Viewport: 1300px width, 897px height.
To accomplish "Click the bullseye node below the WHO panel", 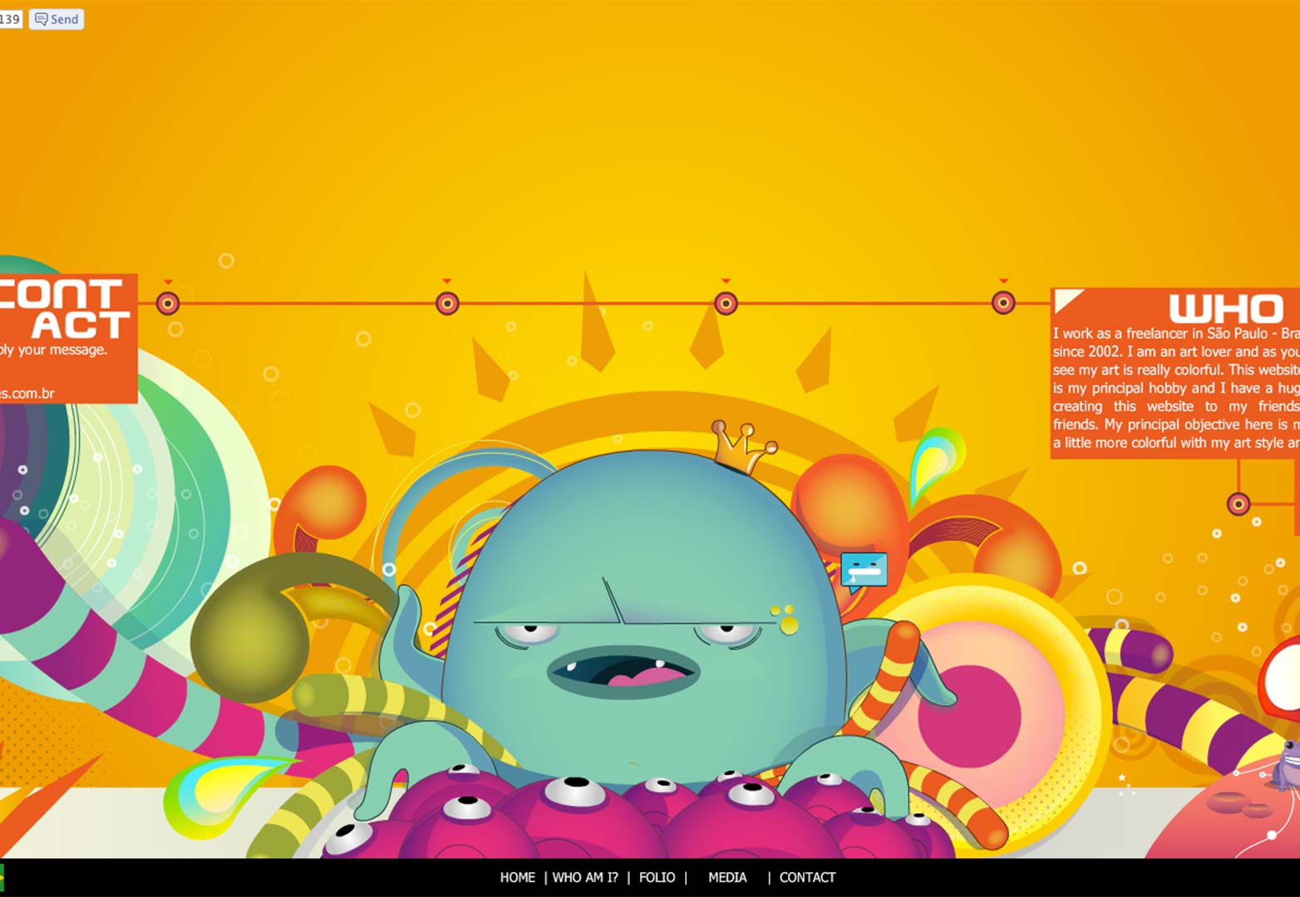I will [1238, 503].
